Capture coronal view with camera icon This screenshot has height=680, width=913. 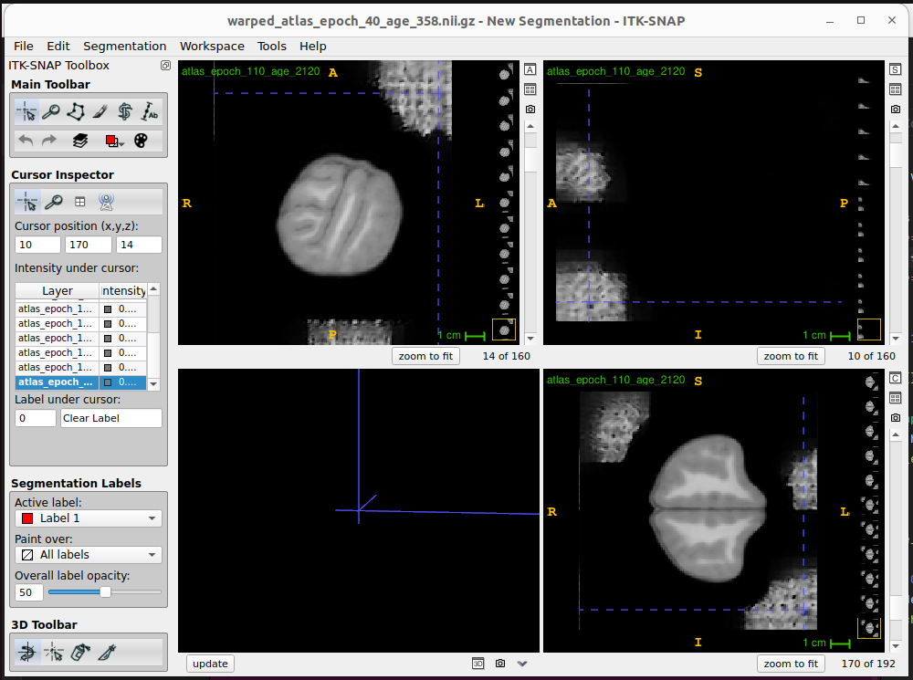click(896, 418)
